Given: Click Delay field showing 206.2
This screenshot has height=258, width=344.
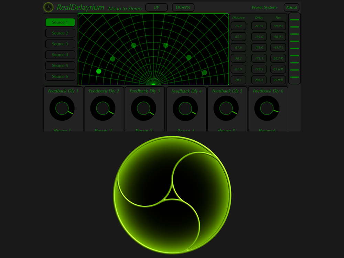Looking at the screenshot, I should (x=259, y=80).
